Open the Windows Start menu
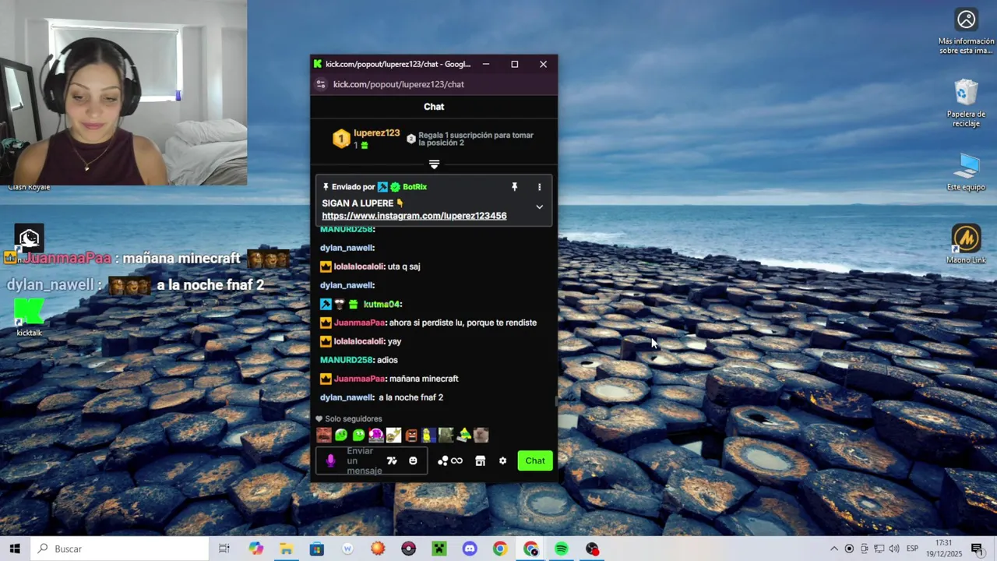Image resolution: width=997 pixels, height=561 pixels. click(x=15, y=549)
